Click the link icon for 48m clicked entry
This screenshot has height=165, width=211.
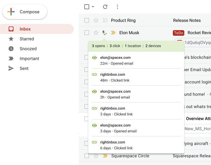(x=94, y=74)
